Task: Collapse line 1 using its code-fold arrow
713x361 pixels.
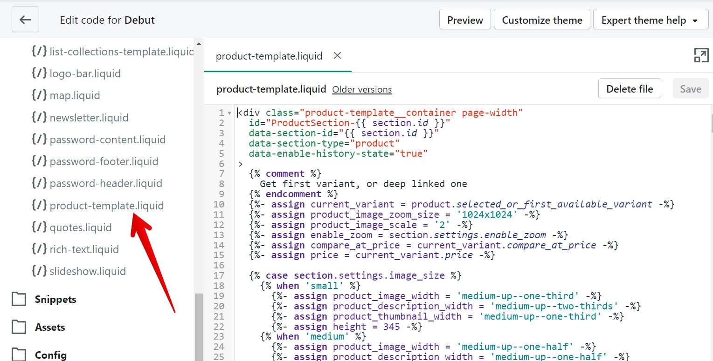Action: click(x=228, y=112)
